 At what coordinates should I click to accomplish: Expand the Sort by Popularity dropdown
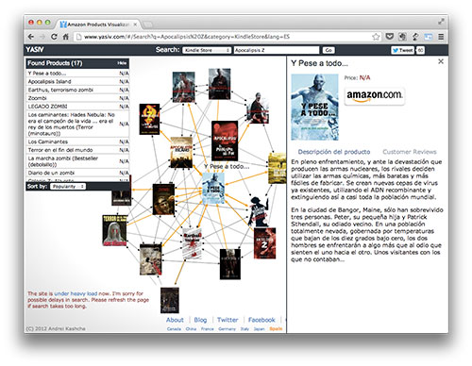point(68,187)
